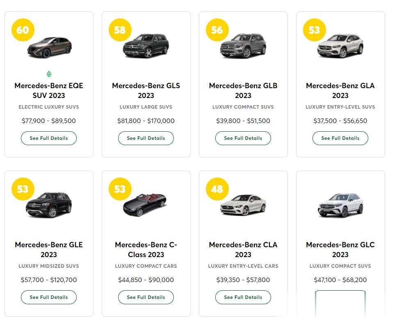The height and width of the screenshot is (319, 399).
Task: Click the Luxury Compact Cars category label
Action: tap(146, 266)
